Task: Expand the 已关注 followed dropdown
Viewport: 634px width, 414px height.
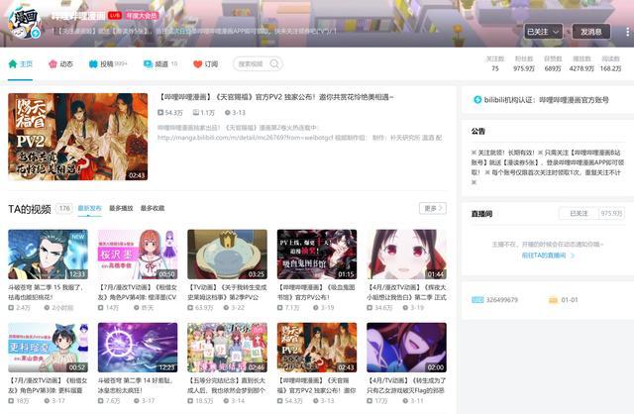Action: click(543, 32)
